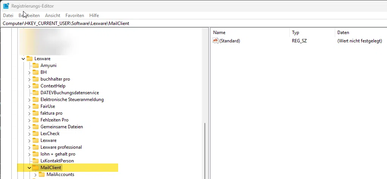Expand the buchhalter pro key
Image resolution: width=387 pixels, height=179 pixels.
(30, 79)
